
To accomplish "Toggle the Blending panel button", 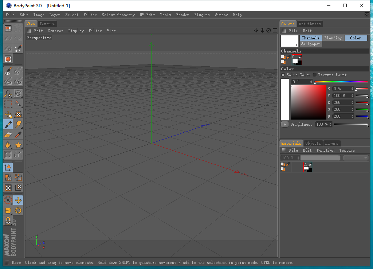I will pos(333,38).
